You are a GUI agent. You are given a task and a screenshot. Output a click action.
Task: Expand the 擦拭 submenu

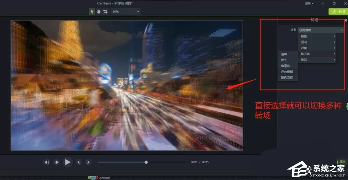[317, 60]
